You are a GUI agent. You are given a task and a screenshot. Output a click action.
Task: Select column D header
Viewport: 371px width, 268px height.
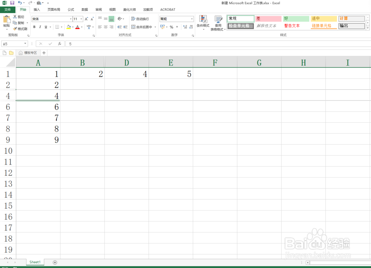pos(127,62)
